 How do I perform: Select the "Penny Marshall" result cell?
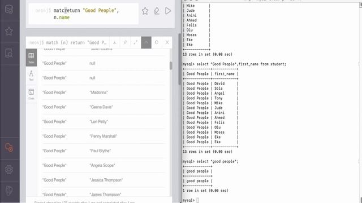103,136
